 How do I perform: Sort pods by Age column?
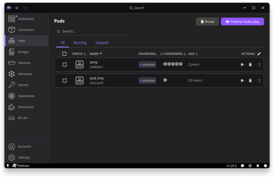coord(193,54)
